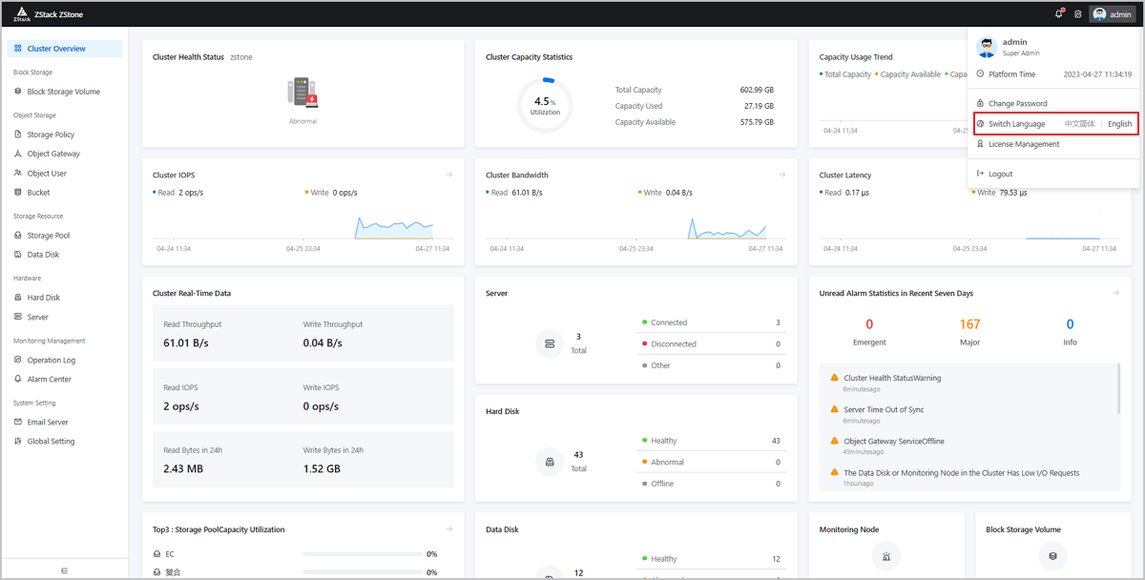1145x580 pixels.
Task: Click the capacity utilization ring gauge
Action: coord(545,105)
